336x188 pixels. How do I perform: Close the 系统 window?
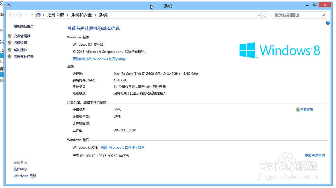pos(325,5)
